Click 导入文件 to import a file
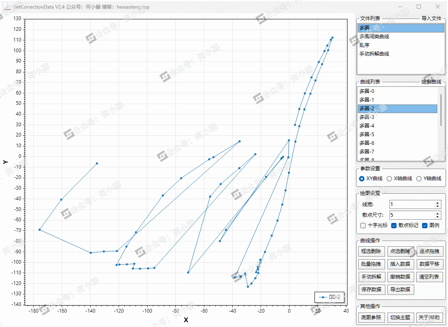 (431, 19)
